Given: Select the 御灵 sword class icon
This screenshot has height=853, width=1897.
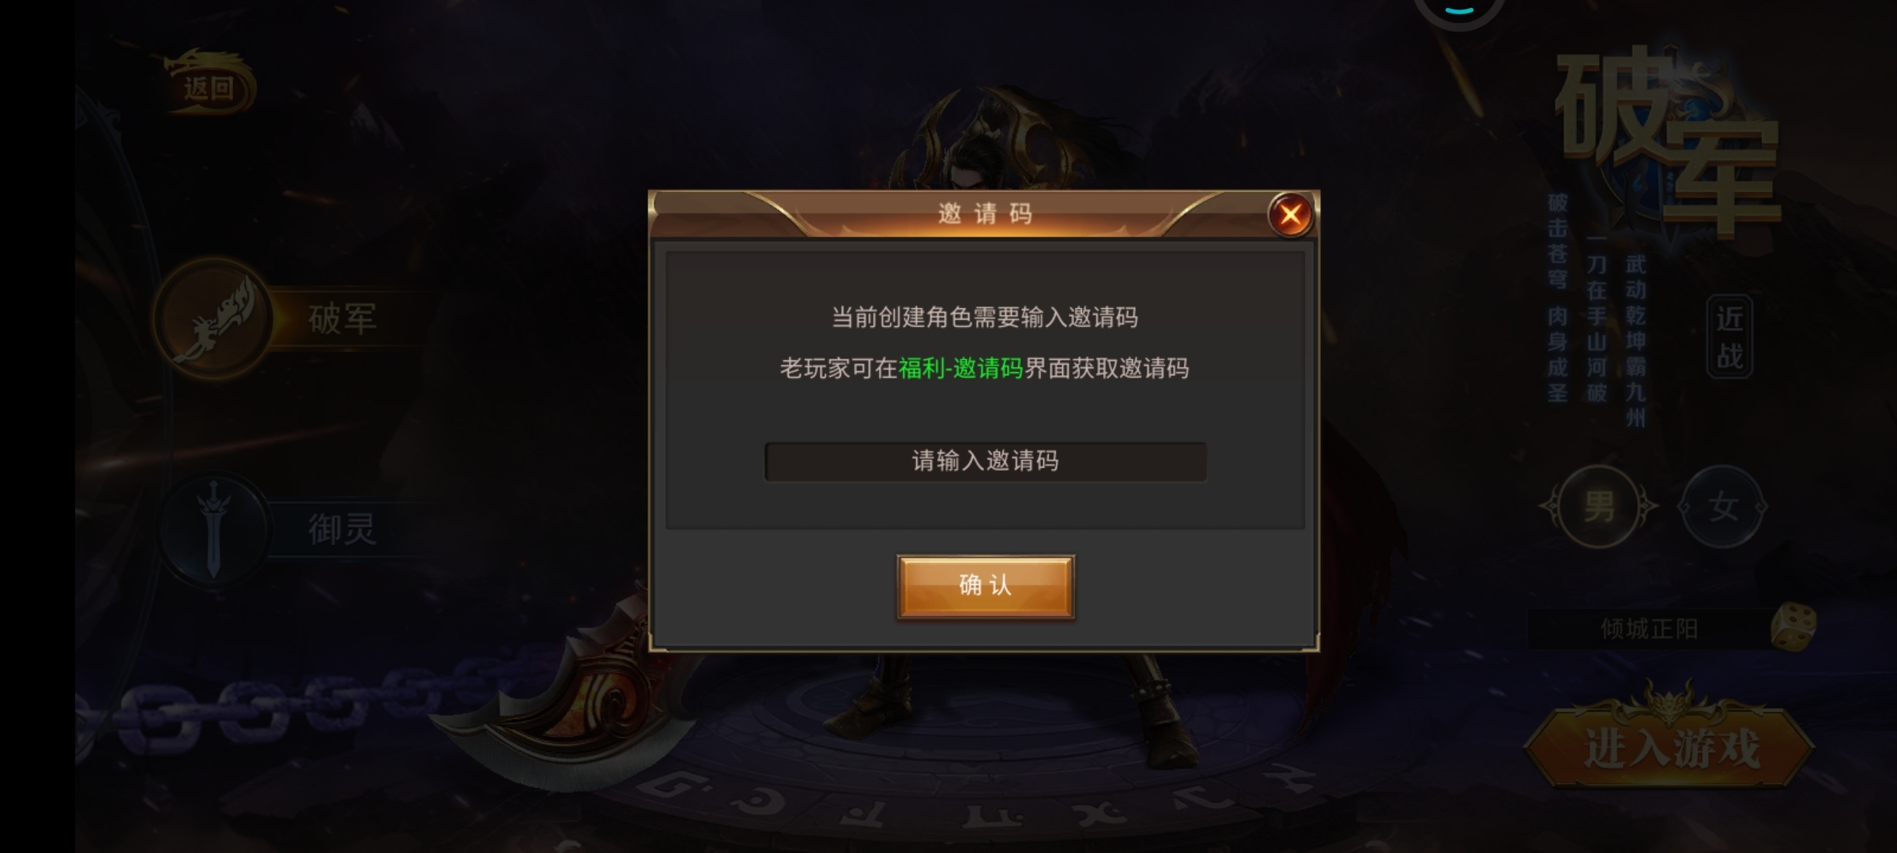Looking at the screenshot, I should click(213, 528).
